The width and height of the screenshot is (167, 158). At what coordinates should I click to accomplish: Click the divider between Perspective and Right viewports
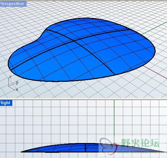coord(83,99)
